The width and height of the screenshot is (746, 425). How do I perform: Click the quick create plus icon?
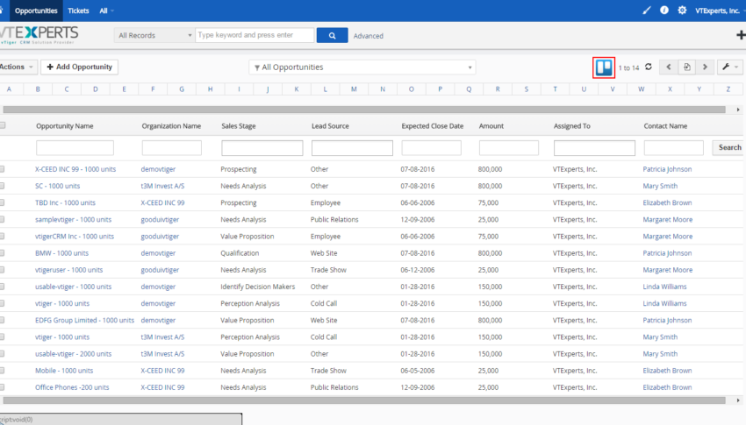coord(741,35)
